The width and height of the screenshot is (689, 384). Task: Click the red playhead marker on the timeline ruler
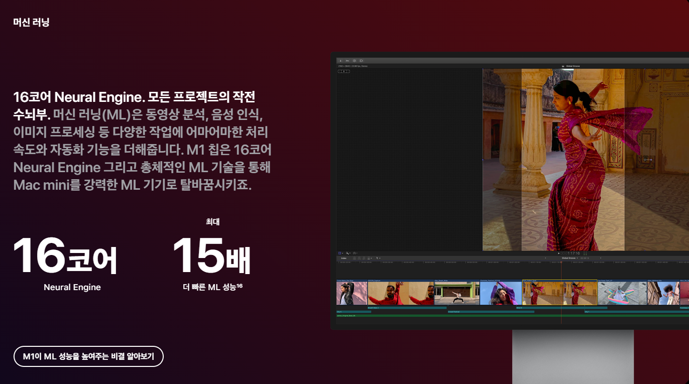561,262
